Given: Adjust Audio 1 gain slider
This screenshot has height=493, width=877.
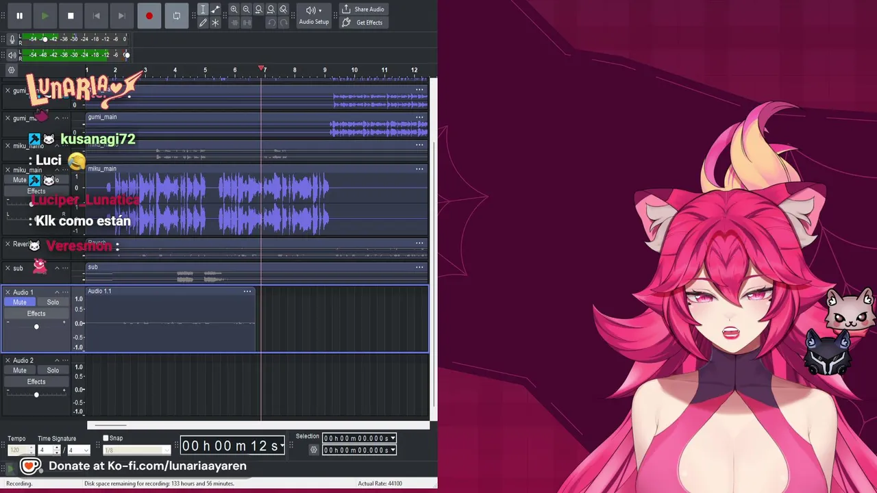Looking at the screenshot, I should point(36,327).
